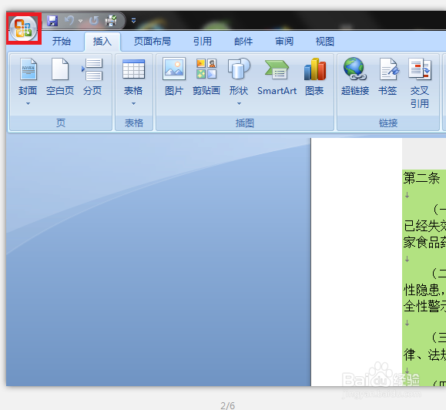Insert a picture with 图片
Screen dimensions: 446x410
174,77
